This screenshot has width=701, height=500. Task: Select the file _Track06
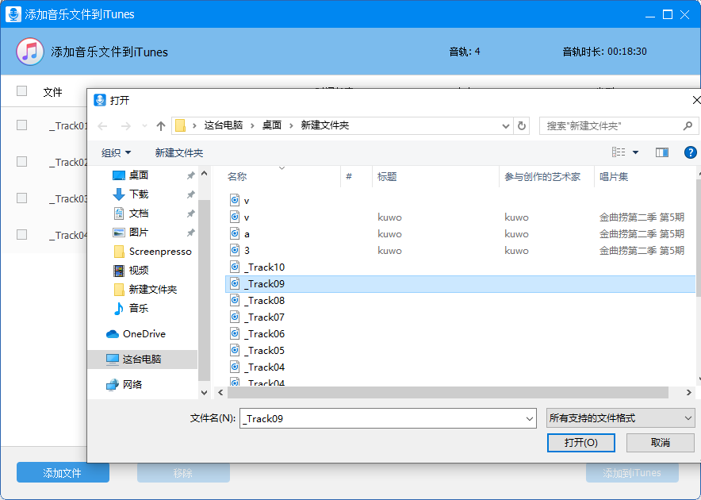coord(266,334)
